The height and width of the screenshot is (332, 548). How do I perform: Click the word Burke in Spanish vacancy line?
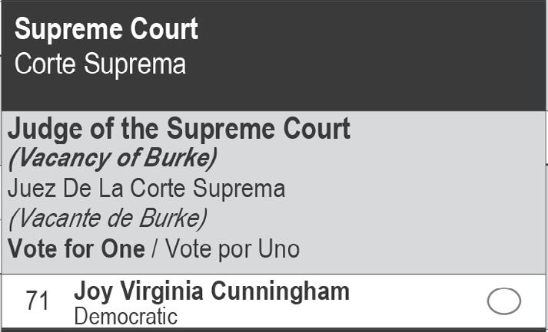tap(174, 219)
